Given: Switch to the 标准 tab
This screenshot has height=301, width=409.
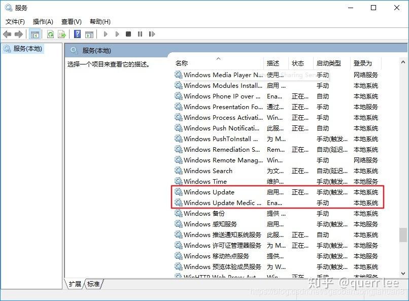Looking at the screenshot, I should pos(92,284).
